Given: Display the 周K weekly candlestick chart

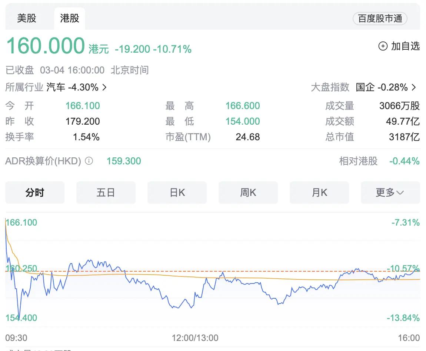Looking at the screenshot, I should tap(248, 193).
